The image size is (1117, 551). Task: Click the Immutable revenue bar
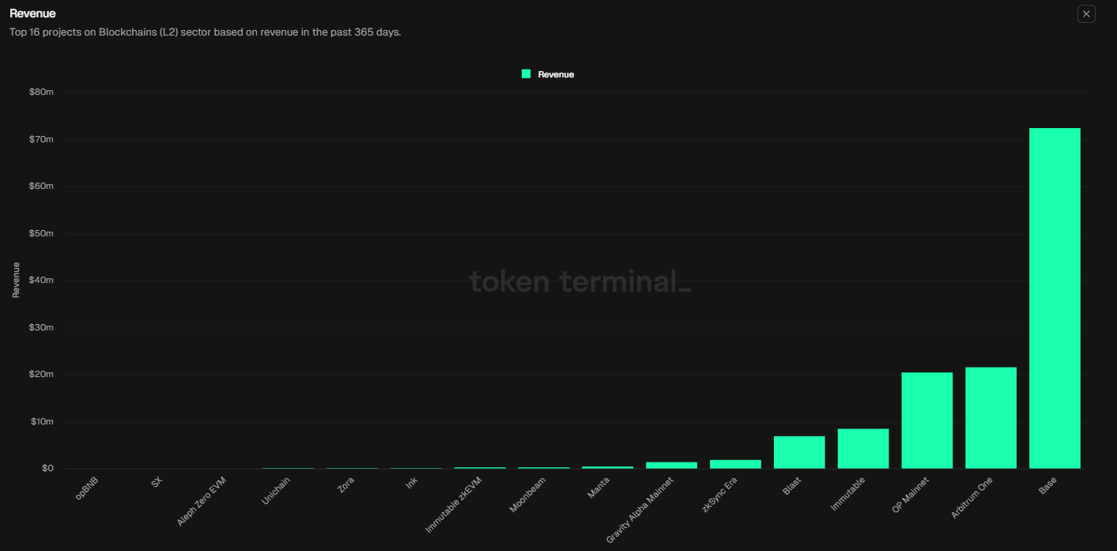[863, 447]
